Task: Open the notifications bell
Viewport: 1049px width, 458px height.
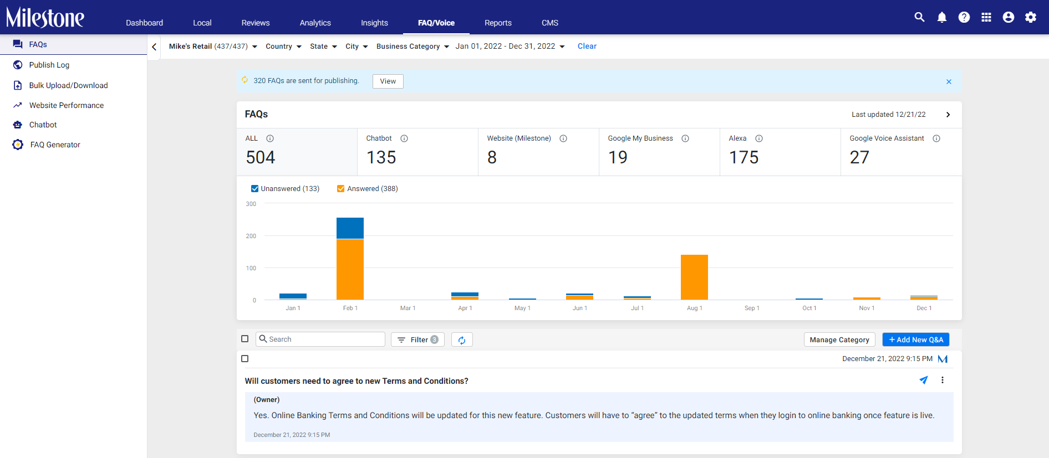Action: (x=941, y=17)
